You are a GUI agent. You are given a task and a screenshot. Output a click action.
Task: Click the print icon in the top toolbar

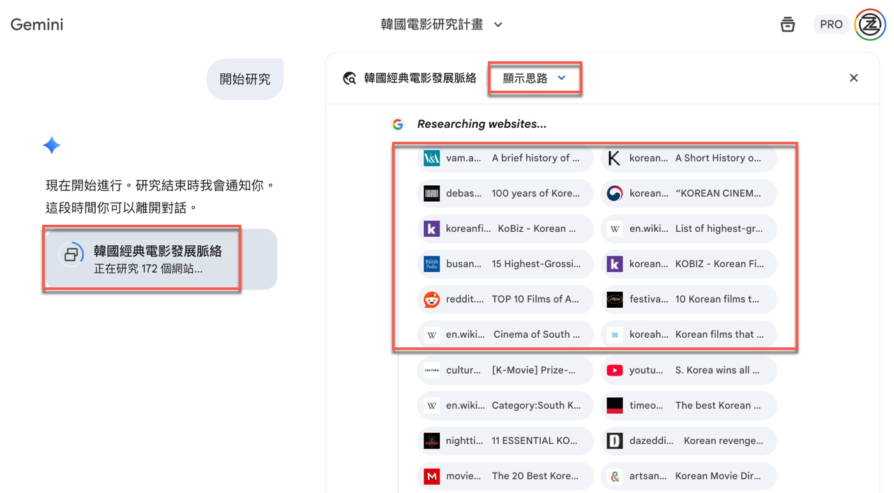[787, 24]
